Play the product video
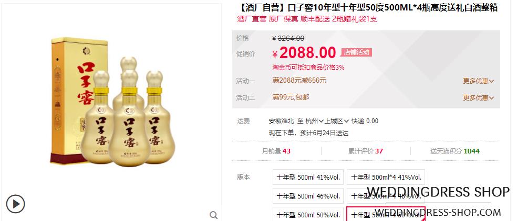Viewport: 517px width, 221px height. point(15,204)
